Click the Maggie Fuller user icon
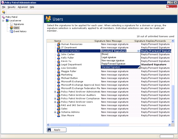178x139 pixels. (59, 71)
